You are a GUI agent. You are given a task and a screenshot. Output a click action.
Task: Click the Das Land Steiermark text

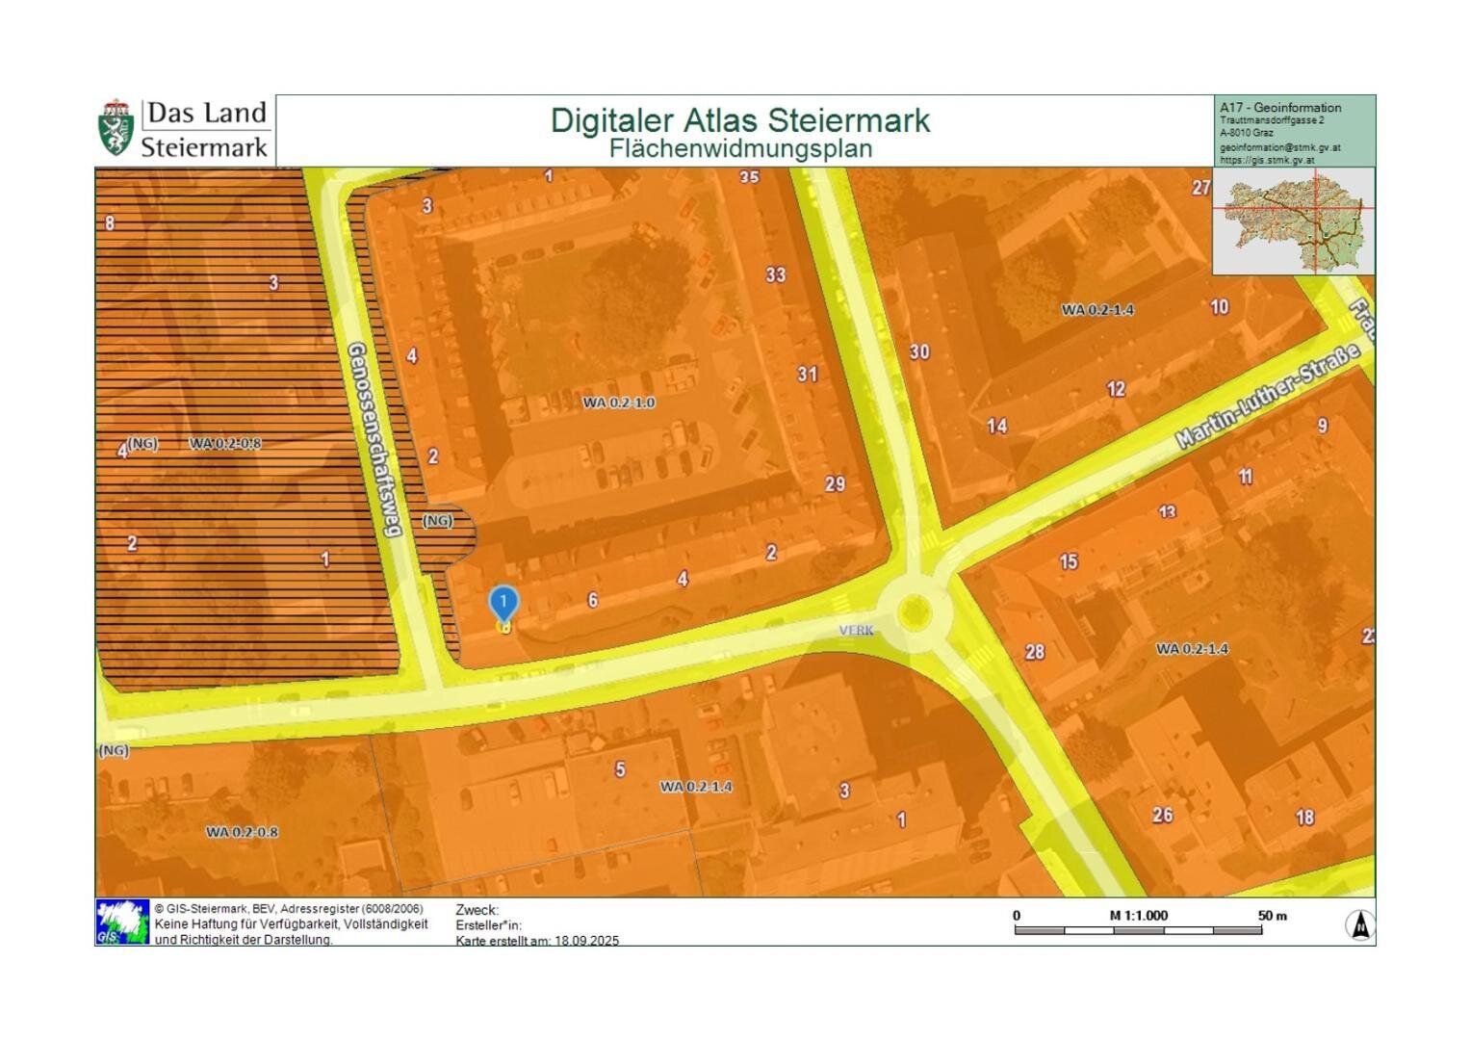point(205,130)
